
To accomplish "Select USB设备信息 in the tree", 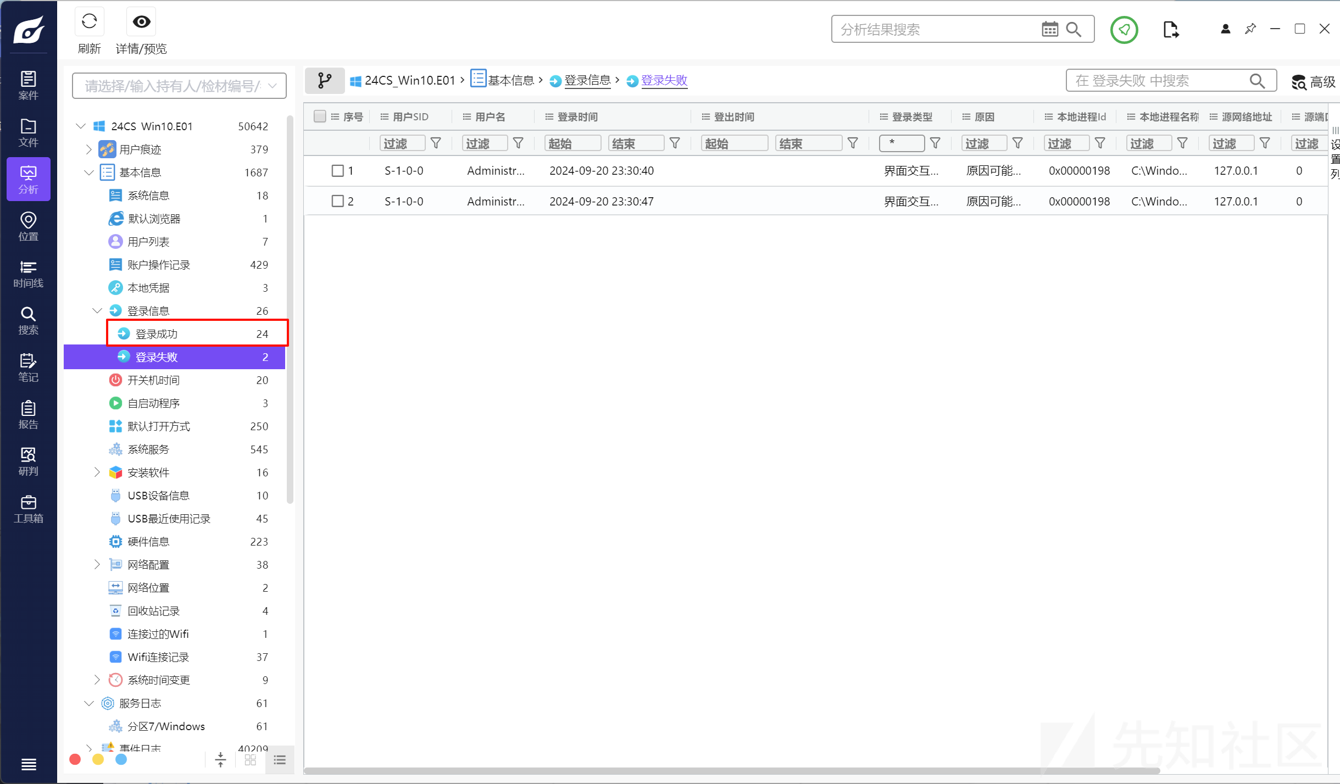I will tap(175, 496).
